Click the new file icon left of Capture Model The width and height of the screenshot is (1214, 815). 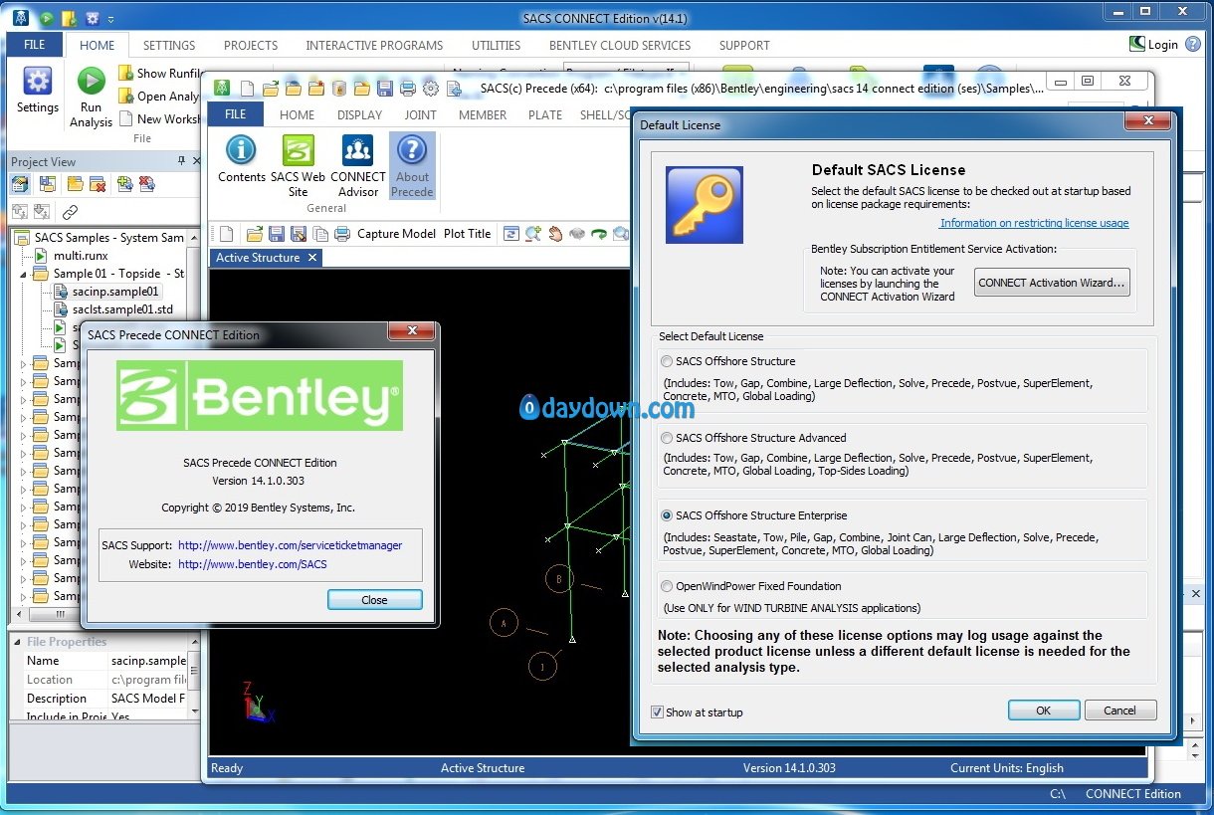click(x=226, y=234)
